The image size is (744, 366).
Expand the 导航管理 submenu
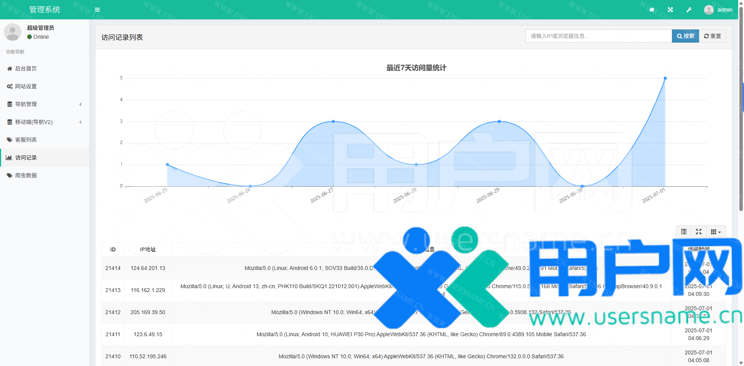(45, 104)
